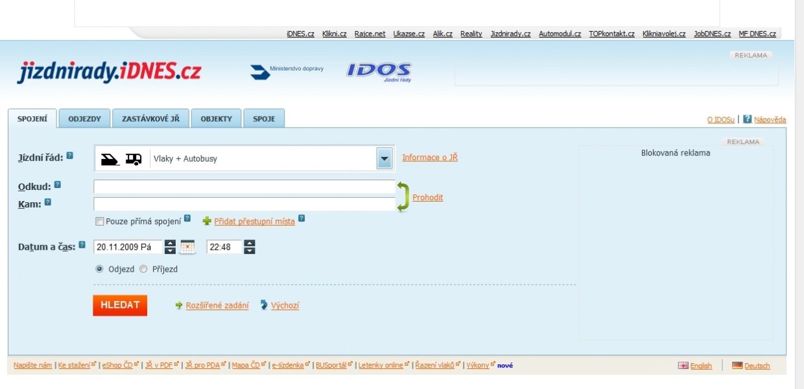Decrease the time with the down arrow

(250, 251)
